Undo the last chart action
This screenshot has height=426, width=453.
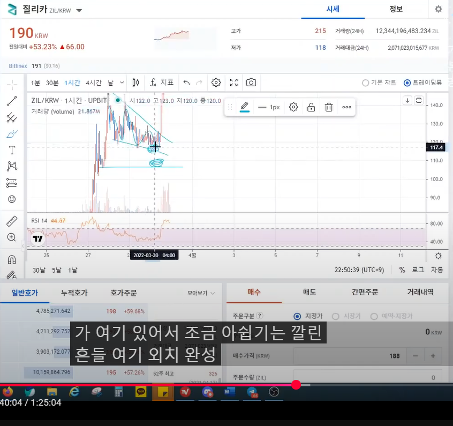[187, 83]
